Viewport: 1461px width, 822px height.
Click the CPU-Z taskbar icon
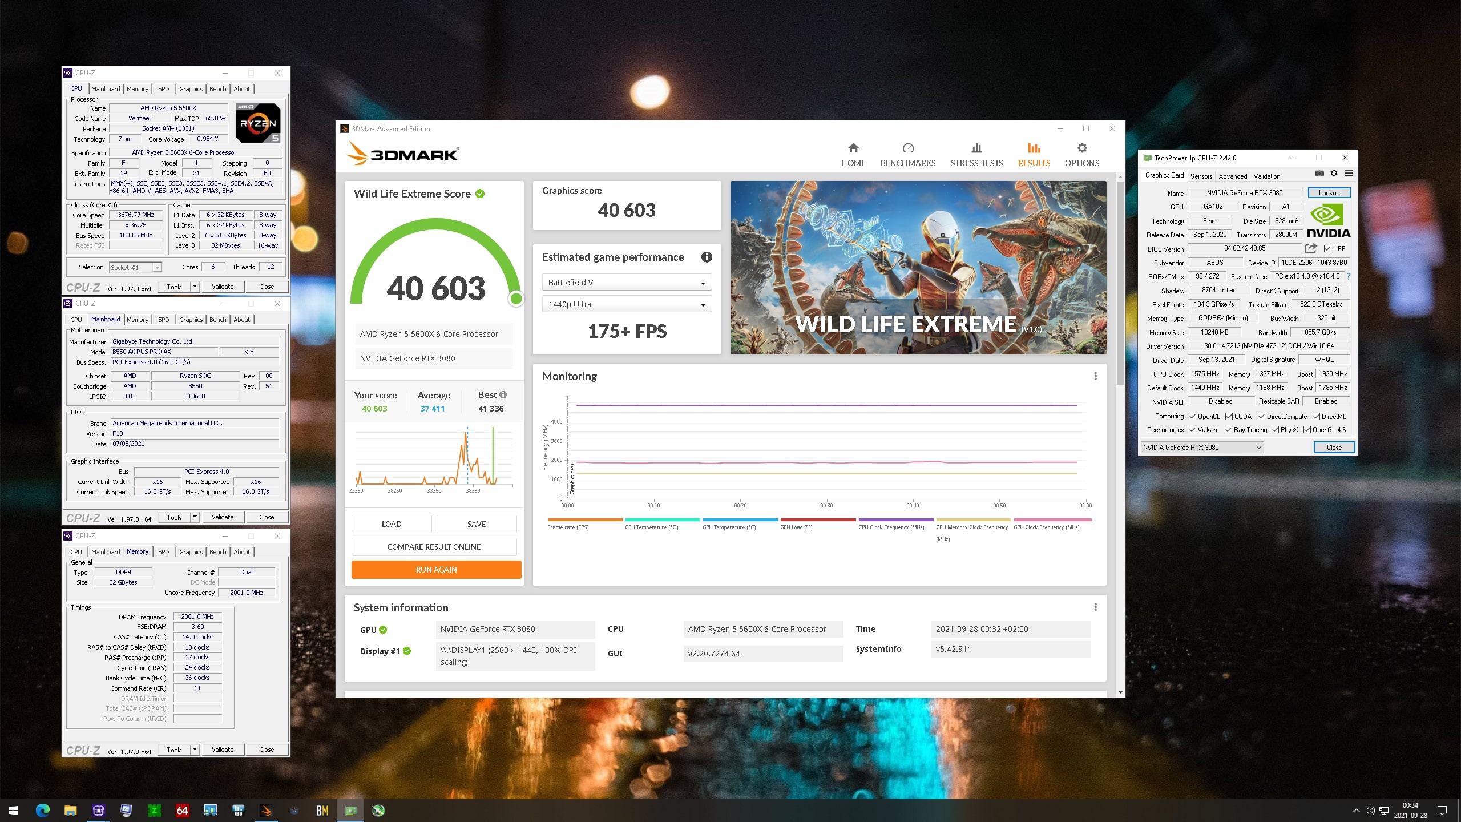coord(98,810)
